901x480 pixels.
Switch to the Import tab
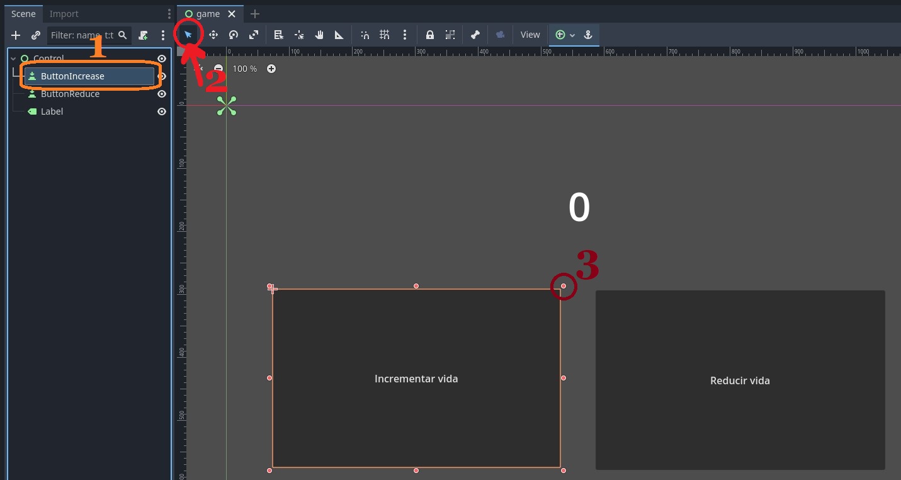[x=64, y=14]
